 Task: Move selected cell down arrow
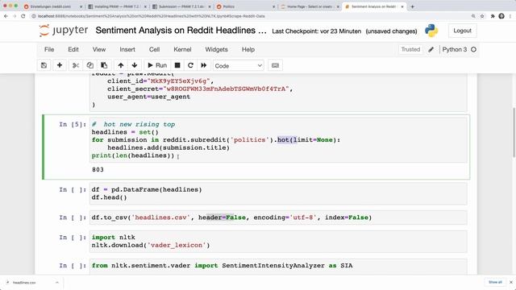click(x=135, y=65)
